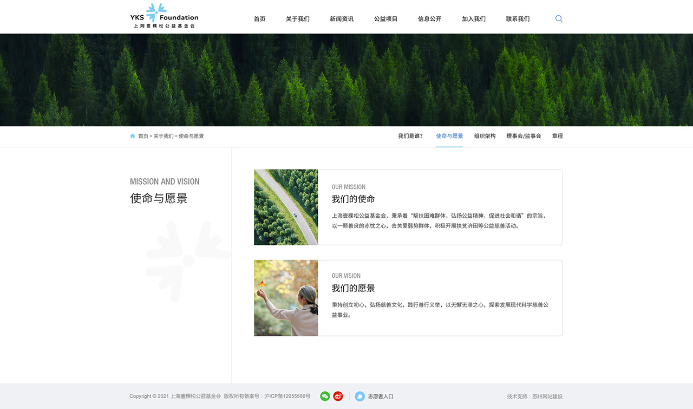
Task: Open the WeChat green icon in footer
Action: 325,397
